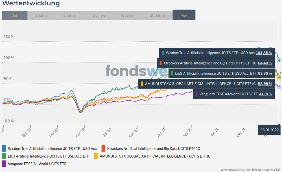This screenshot has width=282, height=172.
Task: Switch to the 3 Jahre tab
Action: coord(41,16)
